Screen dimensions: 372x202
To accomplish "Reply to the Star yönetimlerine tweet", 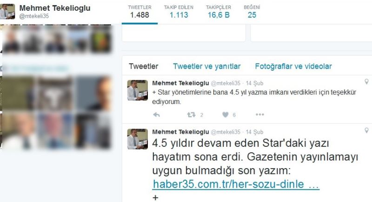I will pyautogui.click(x=156, y=115).
